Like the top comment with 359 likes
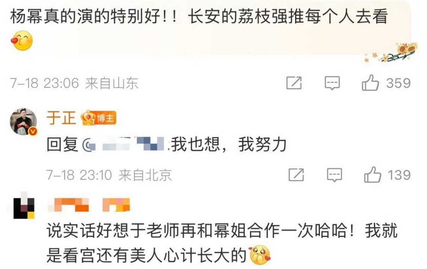Screen dimensions: 427x269 370,83
